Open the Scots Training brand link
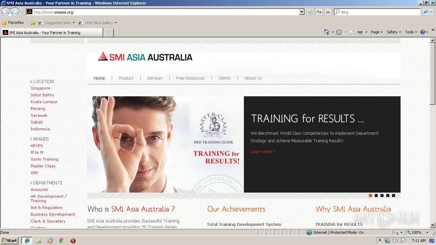Screen dimensions: 436x245 pyautogui.click(x=44, y=159)
